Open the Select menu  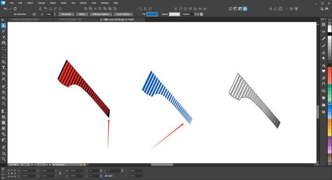click(30, 3)
